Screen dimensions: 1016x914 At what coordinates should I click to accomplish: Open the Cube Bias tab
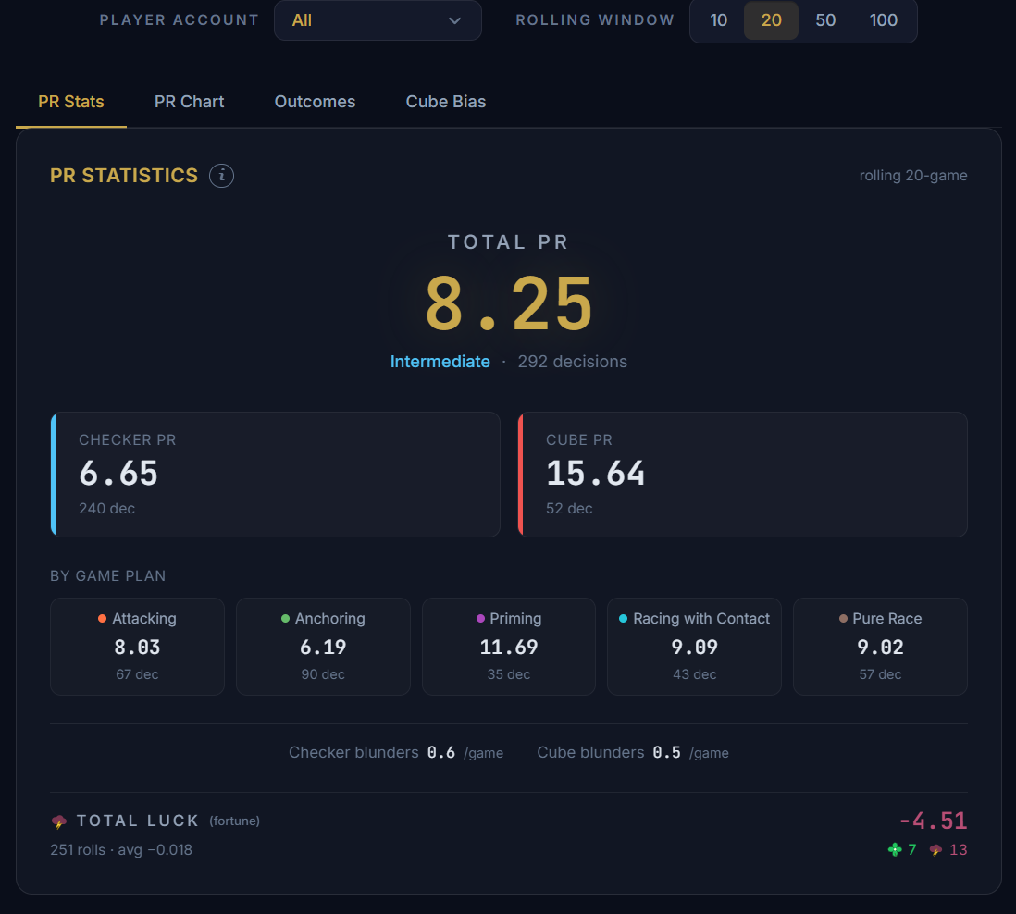pos(446,102)
